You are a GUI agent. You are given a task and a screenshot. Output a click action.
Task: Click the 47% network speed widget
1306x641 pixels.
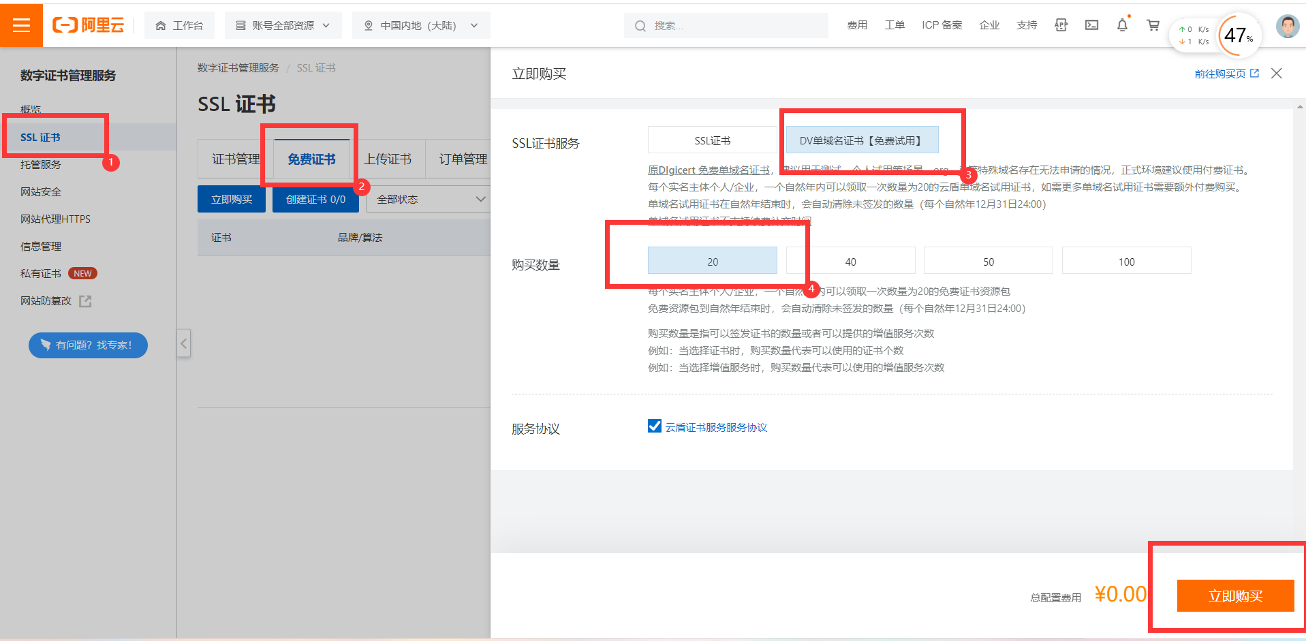click(x=1239, y=35)
